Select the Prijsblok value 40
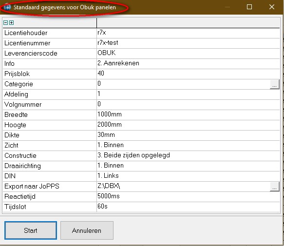 188,74
